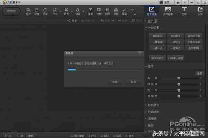This screenshot has height=138, width=208.
Task: Select the Resize (尺寸) tool icon
Action: [x=55, y=12]
